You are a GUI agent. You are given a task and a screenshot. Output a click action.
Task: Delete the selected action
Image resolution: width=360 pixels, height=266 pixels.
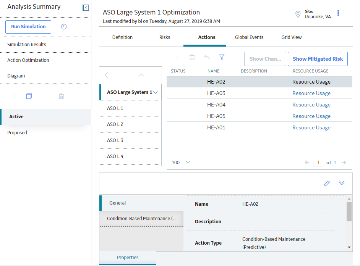click(192, 57)
